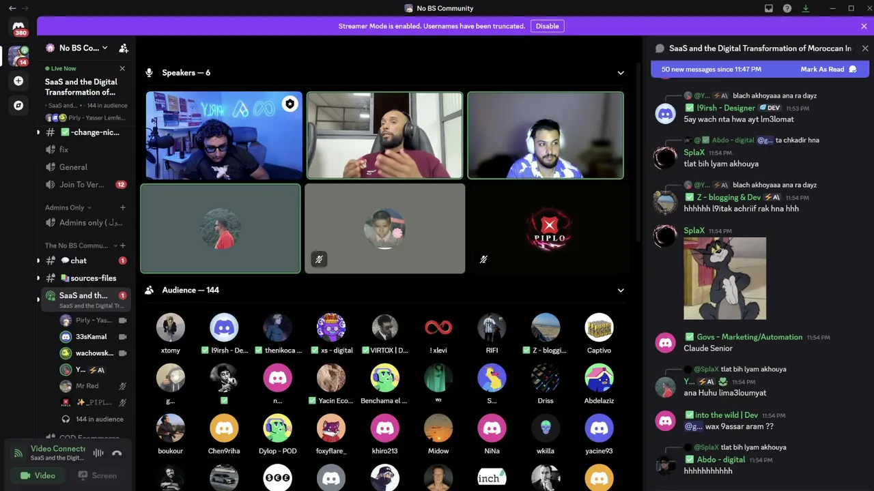The image size is (874, 491).
Task: Create channel in The No BS Community category
Action: coord(123,245)
